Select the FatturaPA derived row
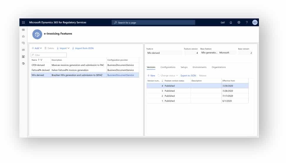 pyautogui.click(x=85, y=70)
